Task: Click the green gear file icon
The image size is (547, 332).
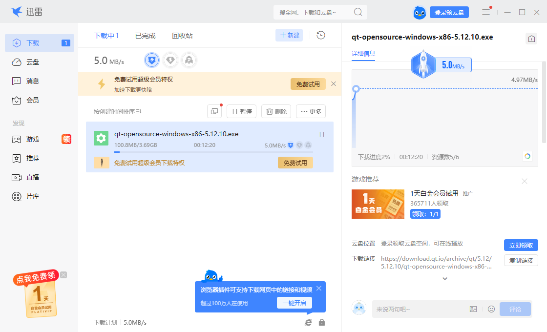Action: click(x=101, y=138)
